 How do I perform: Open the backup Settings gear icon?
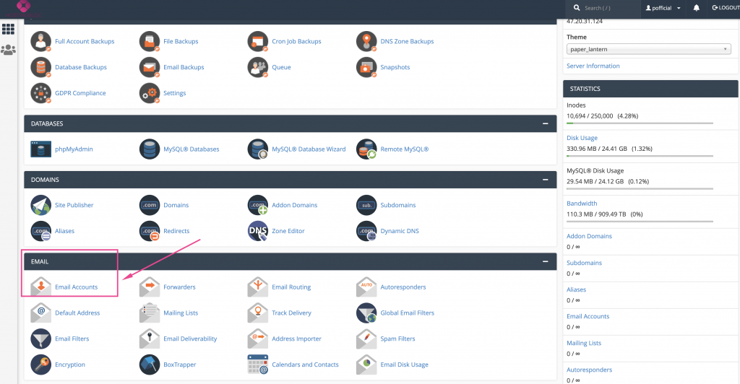[x=150, y=93]
